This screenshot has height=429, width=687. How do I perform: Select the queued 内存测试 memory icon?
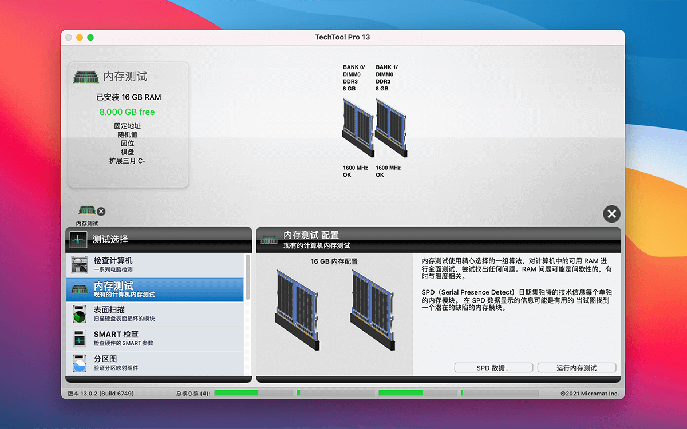(86, 210)
